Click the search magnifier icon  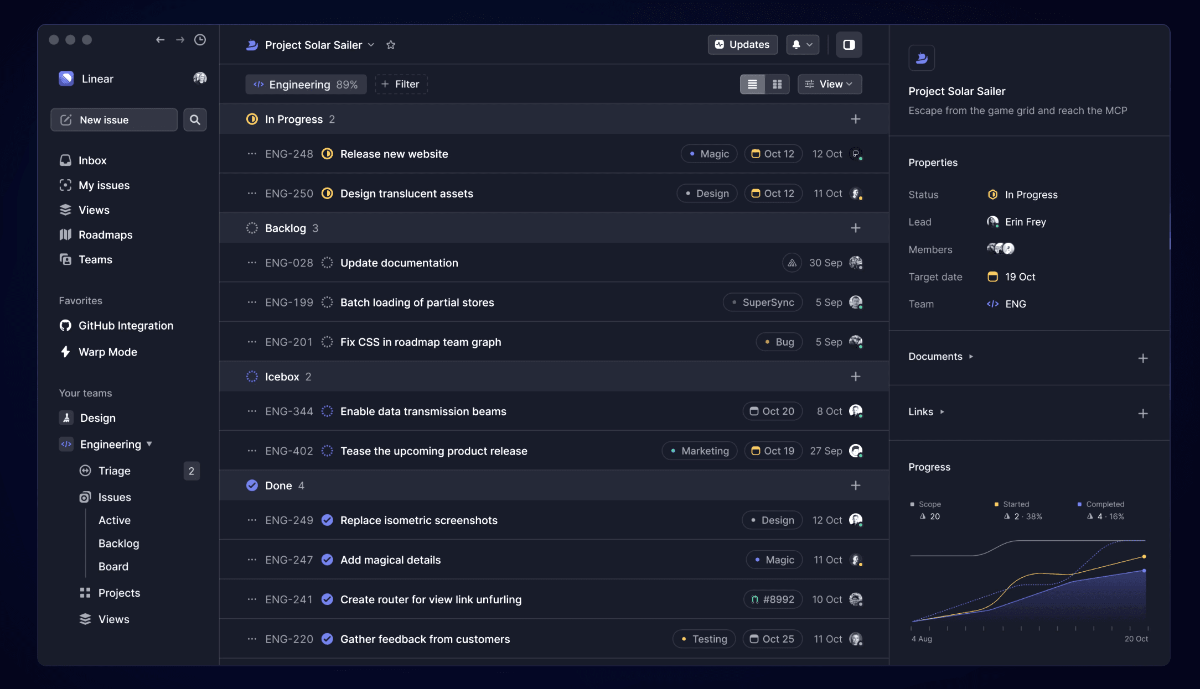(195, 120)
